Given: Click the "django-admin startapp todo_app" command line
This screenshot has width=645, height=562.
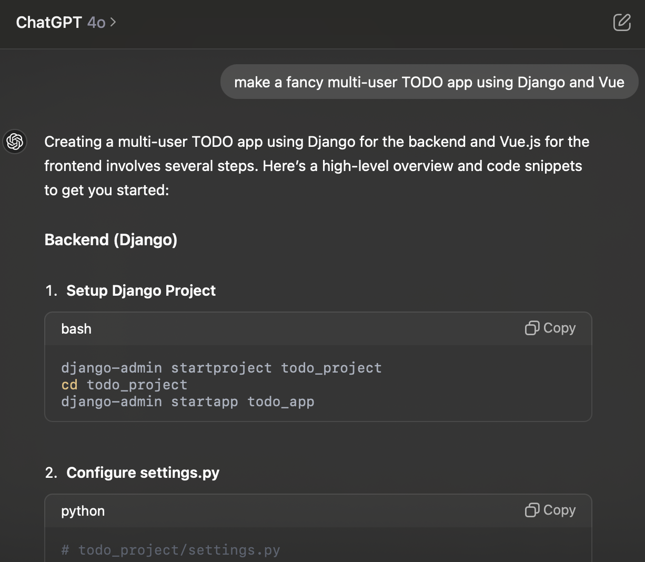Looking at the screenshot, I should (187, 402).
